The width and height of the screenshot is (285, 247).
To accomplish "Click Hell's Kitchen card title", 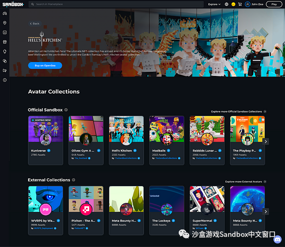I will click(122, 151).
